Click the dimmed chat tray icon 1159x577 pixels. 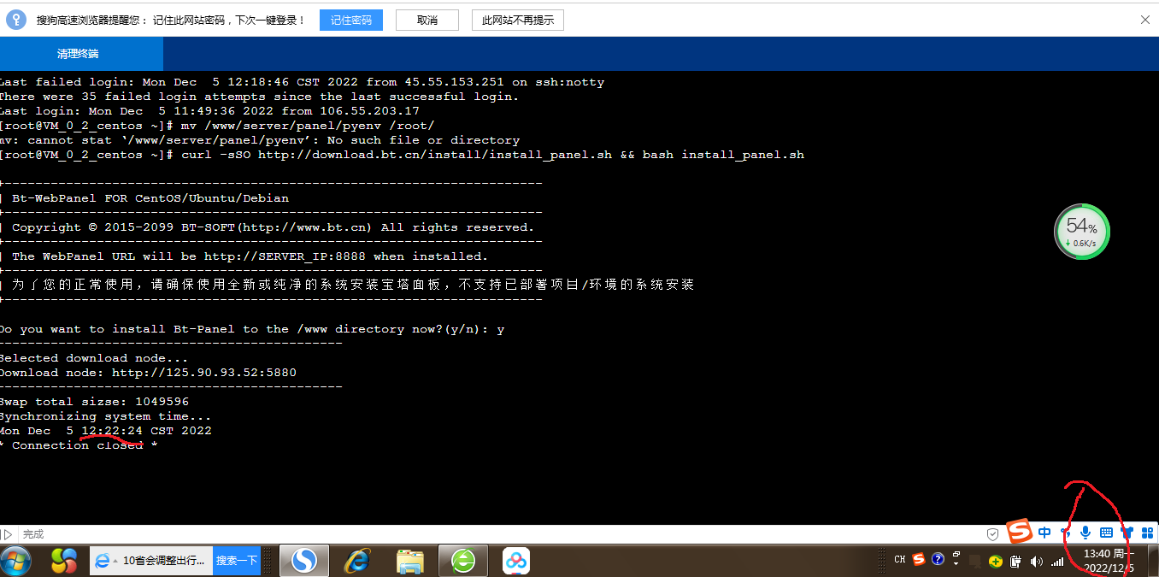[975, 561]
